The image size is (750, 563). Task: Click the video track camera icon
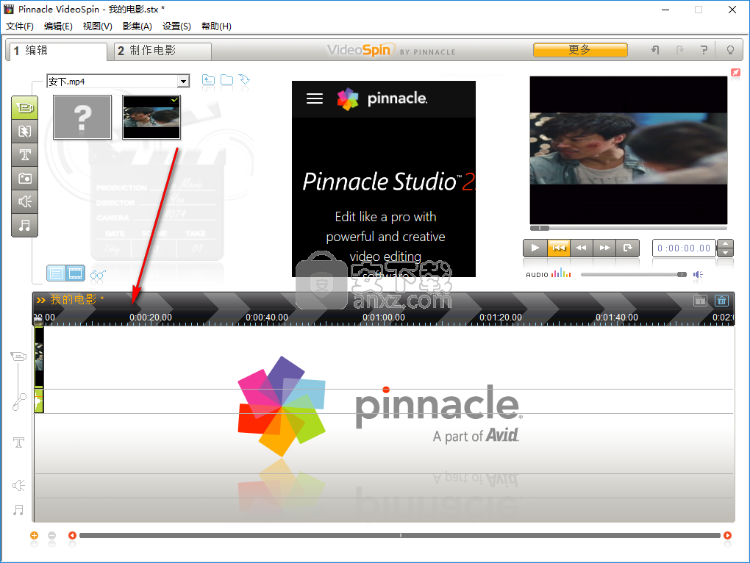coord(18,356)
